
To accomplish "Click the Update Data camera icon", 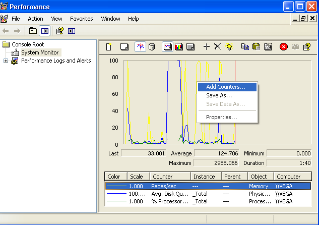I will point(295,47).
